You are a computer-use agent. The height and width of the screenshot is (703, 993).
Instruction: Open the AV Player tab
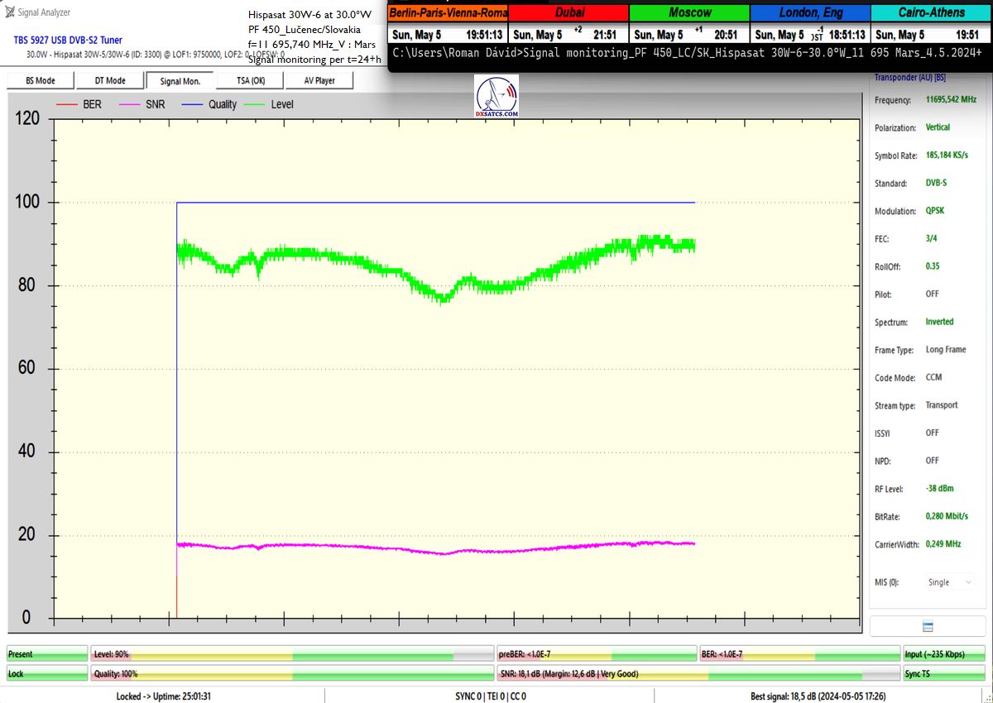click(x=319, y=80)
